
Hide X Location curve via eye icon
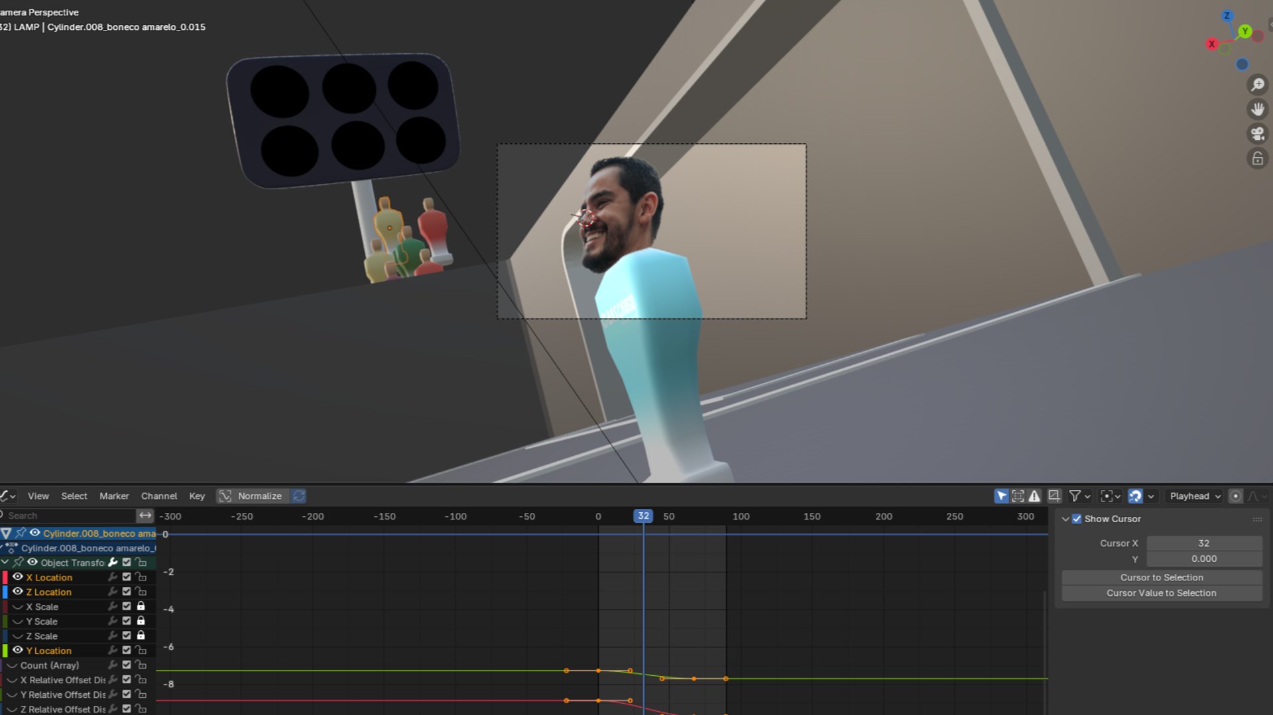point(18,577)
